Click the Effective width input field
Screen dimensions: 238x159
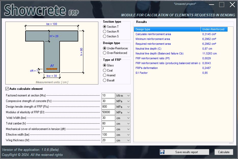(x=108, y=135)
